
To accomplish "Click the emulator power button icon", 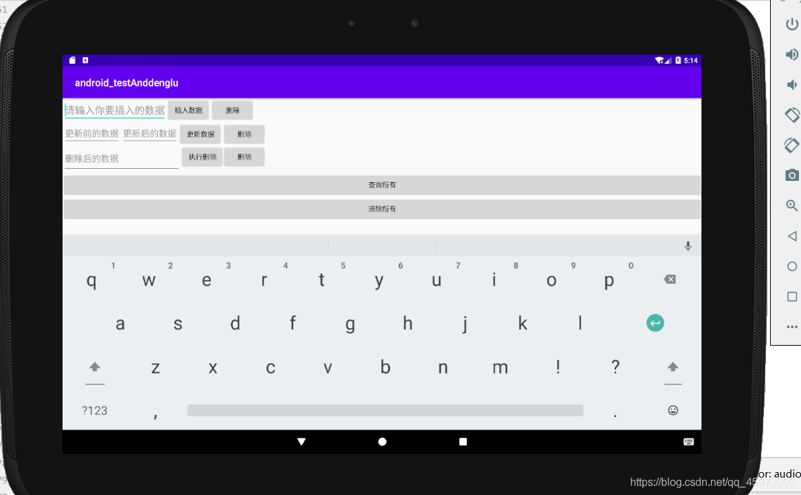I will click(x=792, y=24).
